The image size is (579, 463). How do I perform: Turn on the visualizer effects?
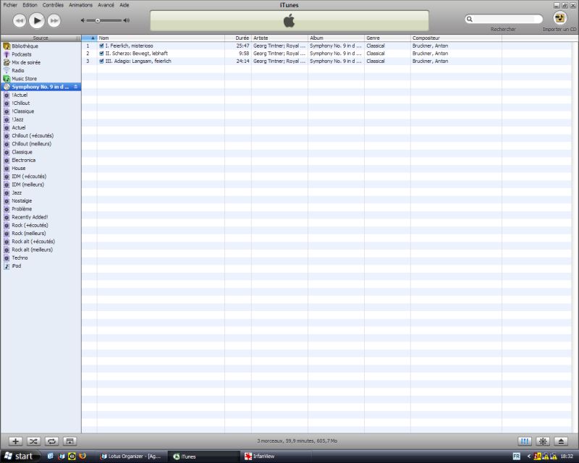[x=543, y=441]
